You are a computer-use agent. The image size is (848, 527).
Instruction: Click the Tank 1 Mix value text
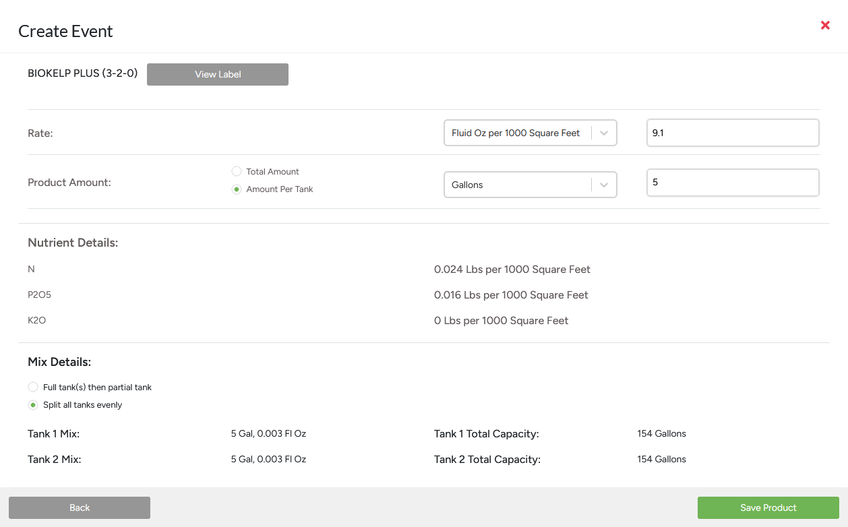pos(268,434)
